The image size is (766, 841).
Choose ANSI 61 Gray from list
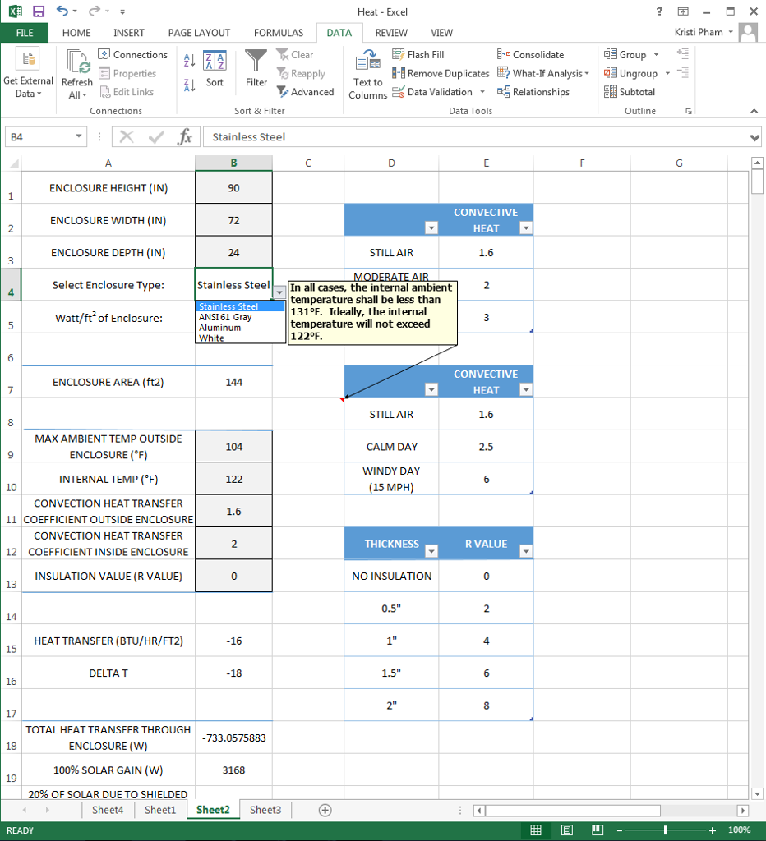[240, 317]
